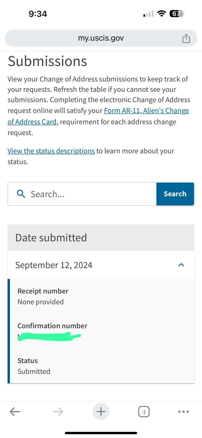Click the blue Search button
The height and width of the screenshot is (438, 202).
pos(175,194)
